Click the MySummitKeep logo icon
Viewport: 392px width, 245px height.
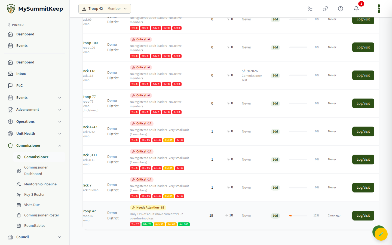[x=11, y=9]
